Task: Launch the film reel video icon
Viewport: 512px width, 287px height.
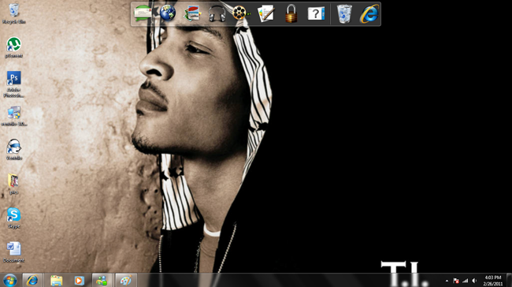Action: pos(241,13)
